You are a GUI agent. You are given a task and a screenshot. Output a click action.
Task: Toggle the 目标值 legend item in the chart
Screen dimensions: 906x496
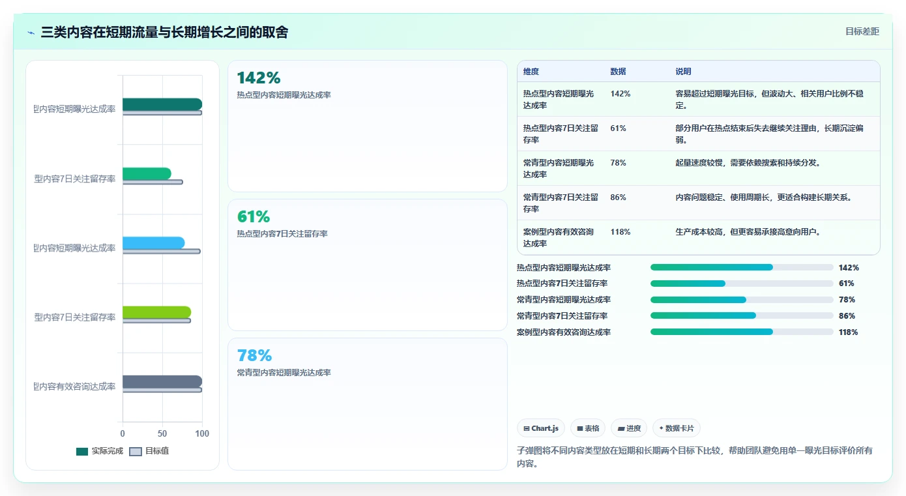149,451
